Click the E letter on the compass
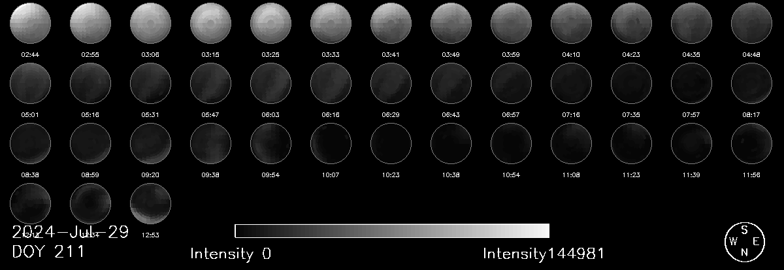The image size is (784, 270). click(x=756, y=242)
